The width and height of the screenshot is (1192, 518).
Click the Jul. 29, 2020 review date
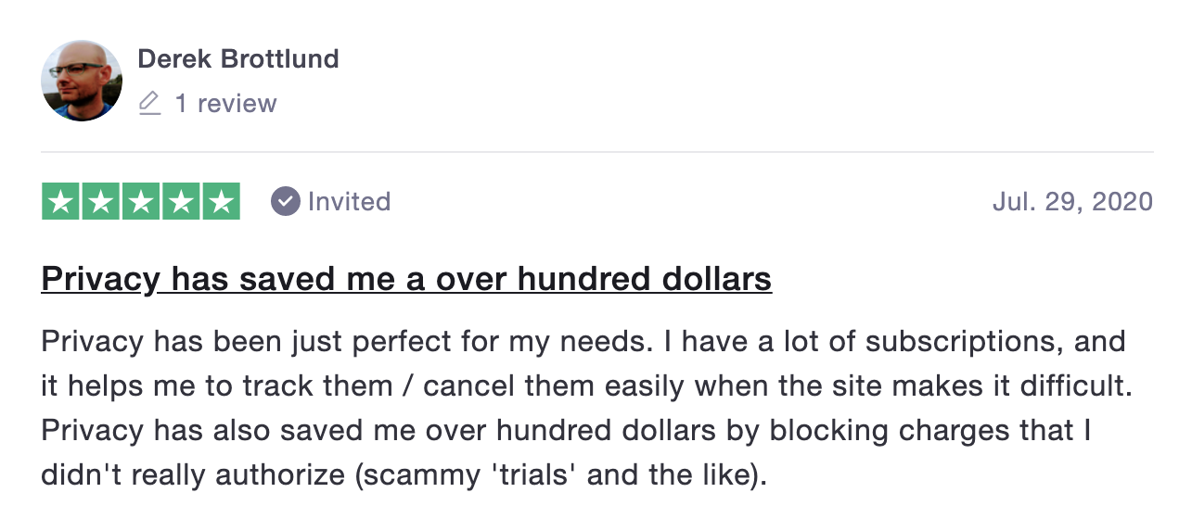tap(1072, 201)
